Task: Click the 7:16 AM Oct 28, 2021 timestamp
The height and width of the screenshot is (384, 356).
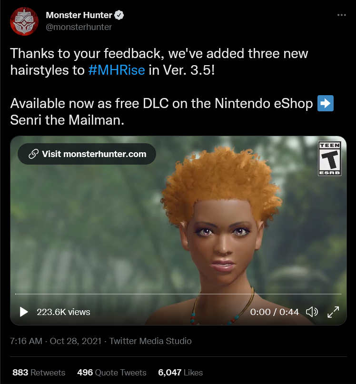Action: pos(56,341)
